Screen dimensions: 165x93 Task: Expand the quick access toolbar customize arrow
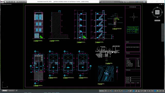[x=26, y=2]
